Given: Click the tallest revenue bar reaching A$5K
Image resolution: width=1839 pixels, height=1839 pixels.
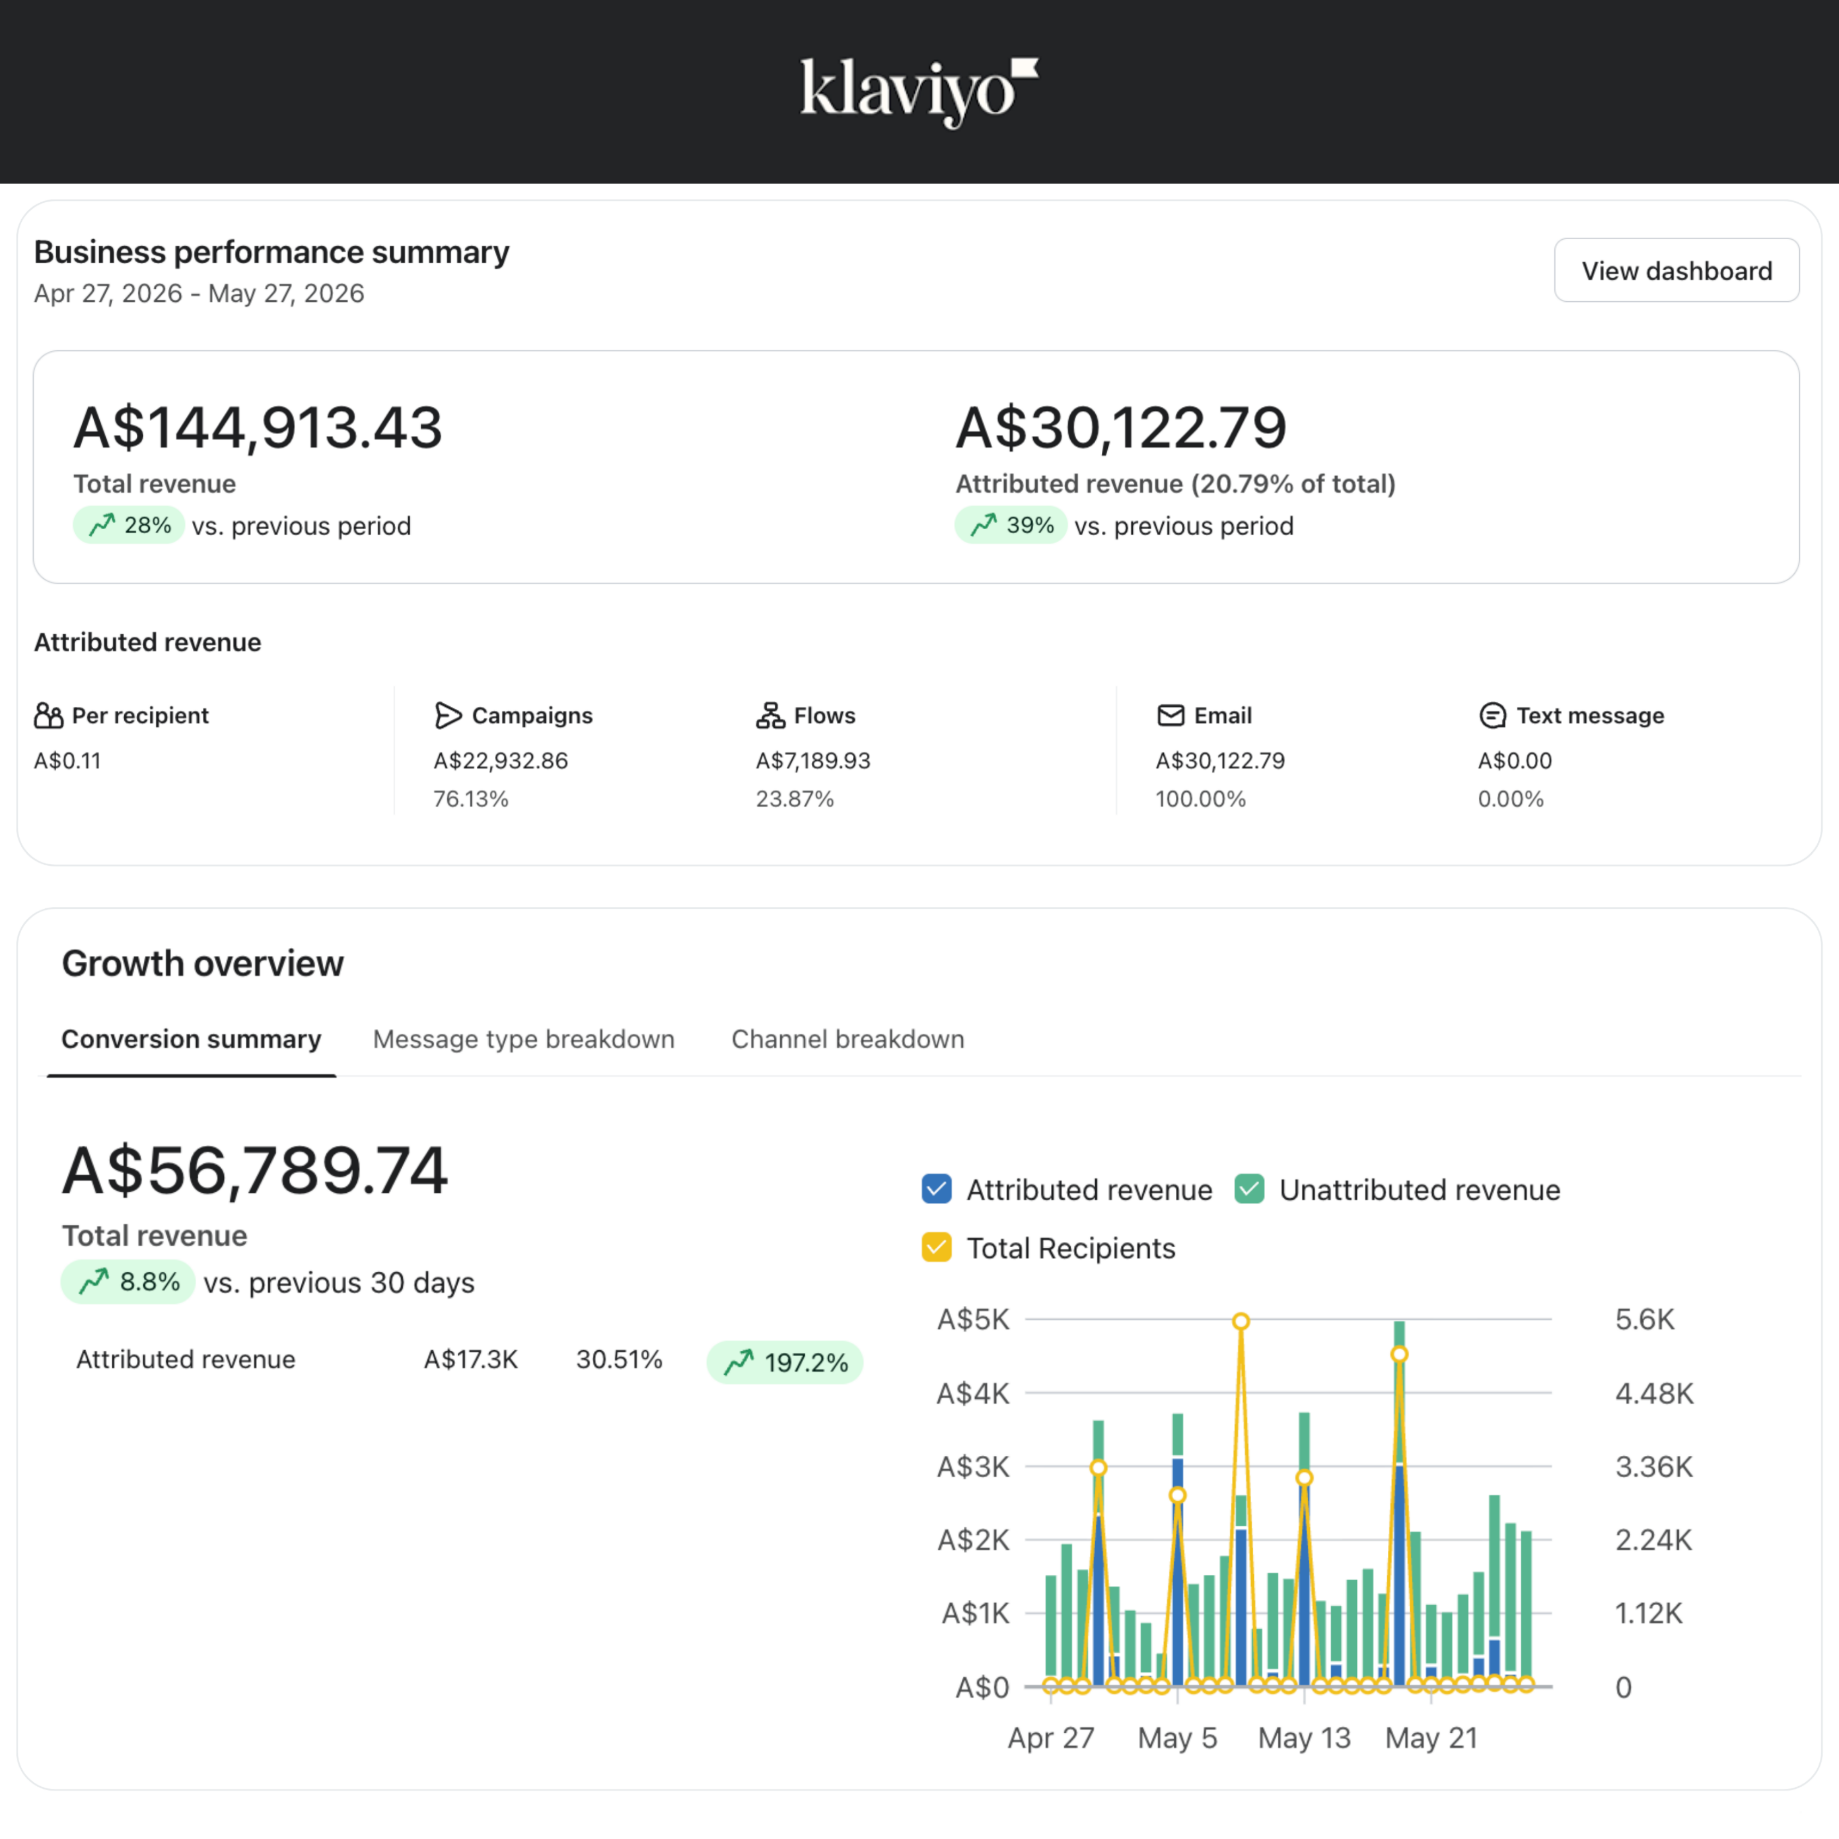Looking at the screenshot, I should pyautogui.click(x=1399, y=1503).
